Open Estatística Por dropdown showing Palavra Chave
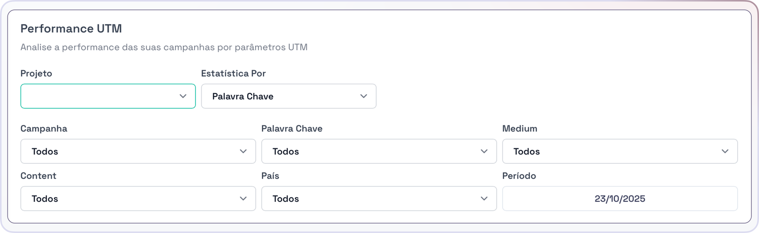 click(x=280, y=96)
